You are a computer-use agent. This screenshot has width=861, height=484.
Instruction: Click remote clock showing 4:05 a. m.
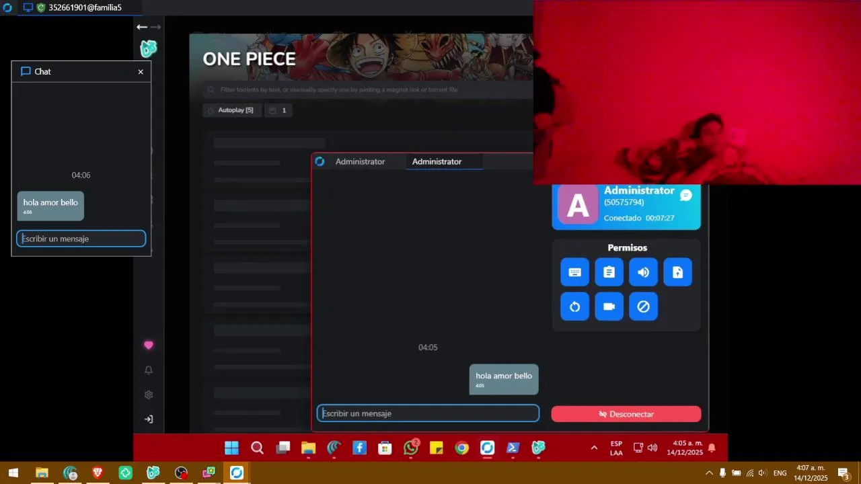[685, 448]
